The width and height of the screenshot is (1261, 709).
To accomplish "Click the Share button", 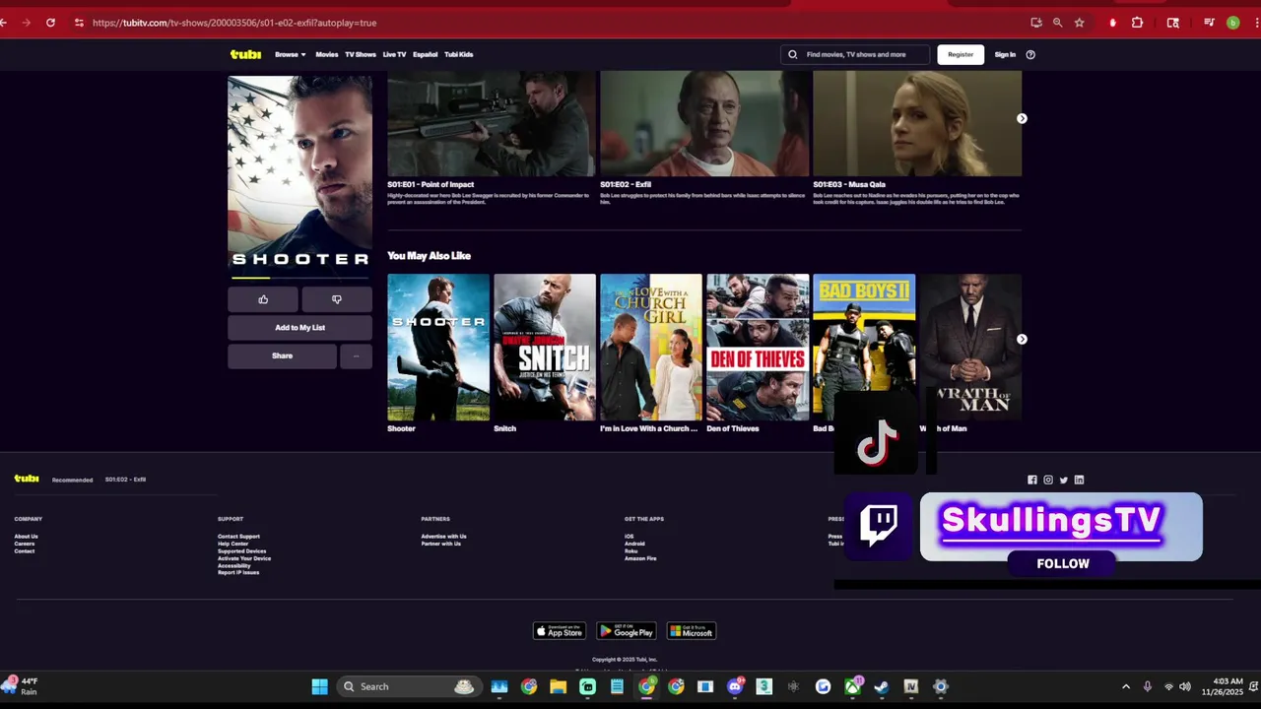I will point(282,355).
